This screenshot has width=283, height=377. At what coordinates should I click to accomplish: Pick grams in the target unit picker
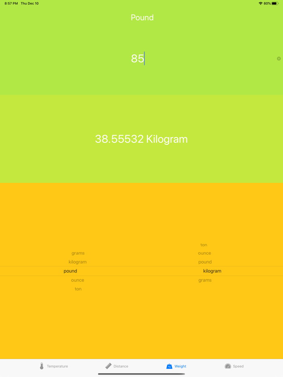tap(205, 280)
